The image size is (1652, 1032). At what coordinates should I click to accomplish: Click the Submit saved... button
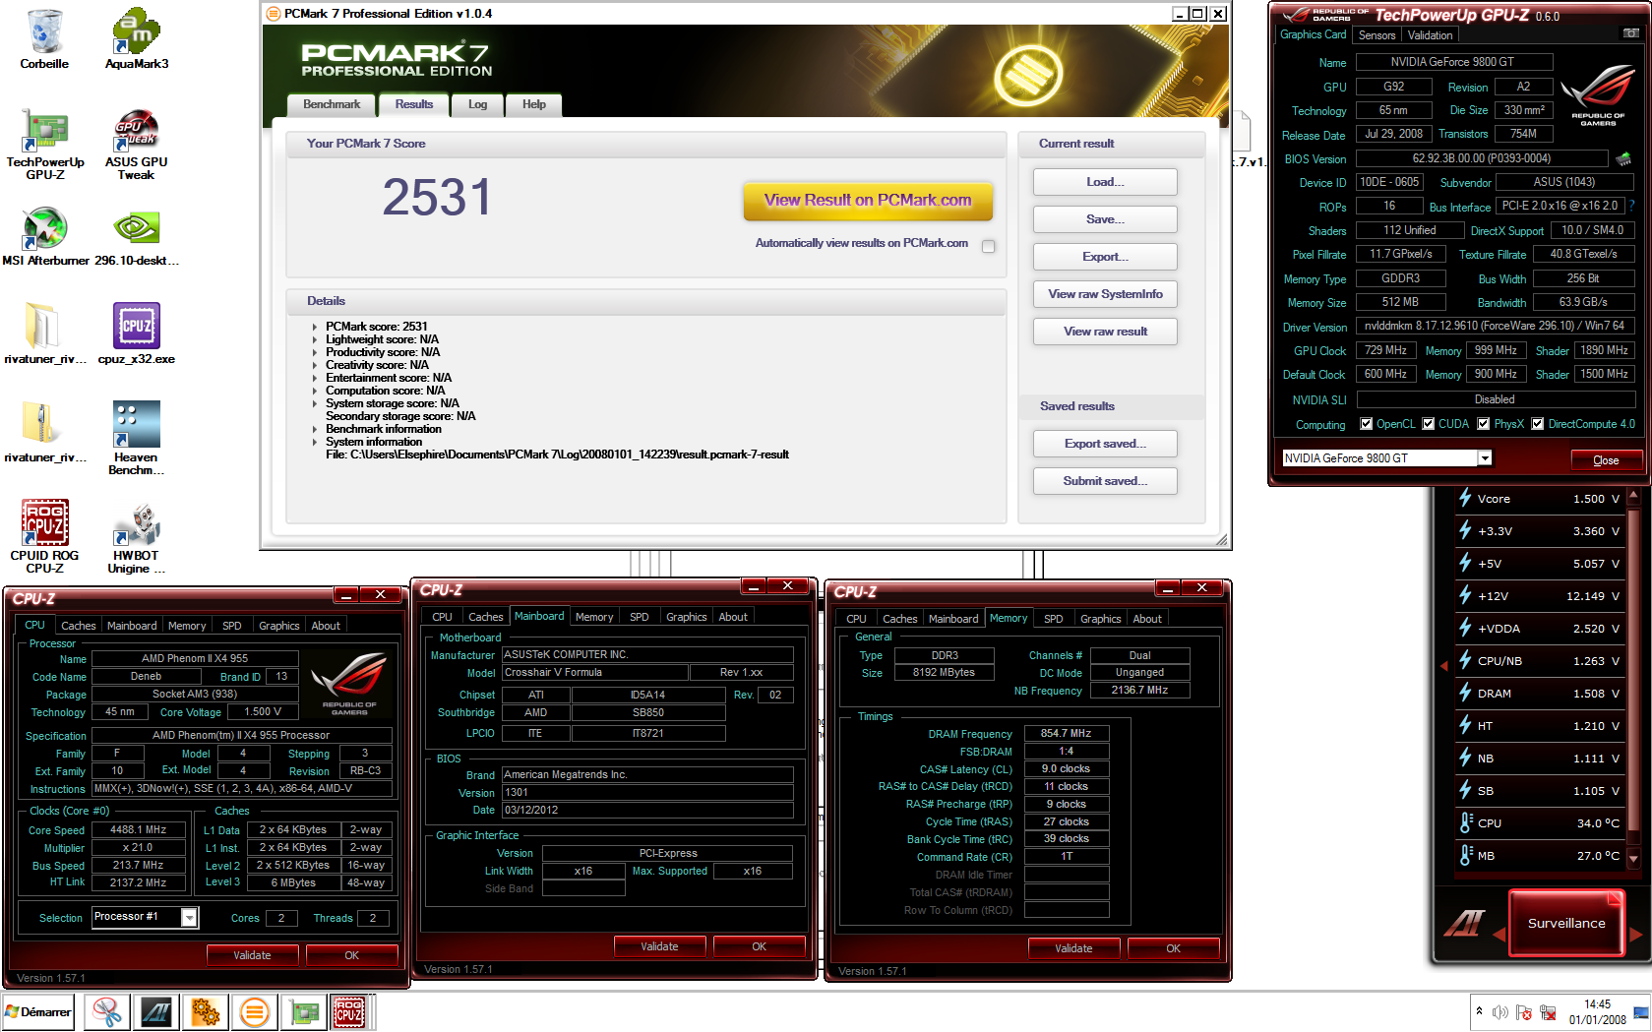click(1105, 481)
